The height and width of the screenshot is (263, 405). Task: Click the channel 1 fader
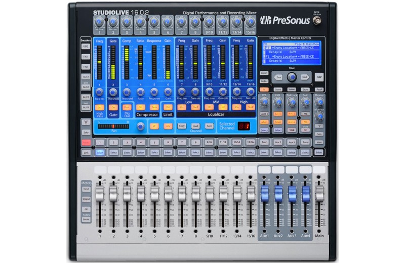[99, 193]
